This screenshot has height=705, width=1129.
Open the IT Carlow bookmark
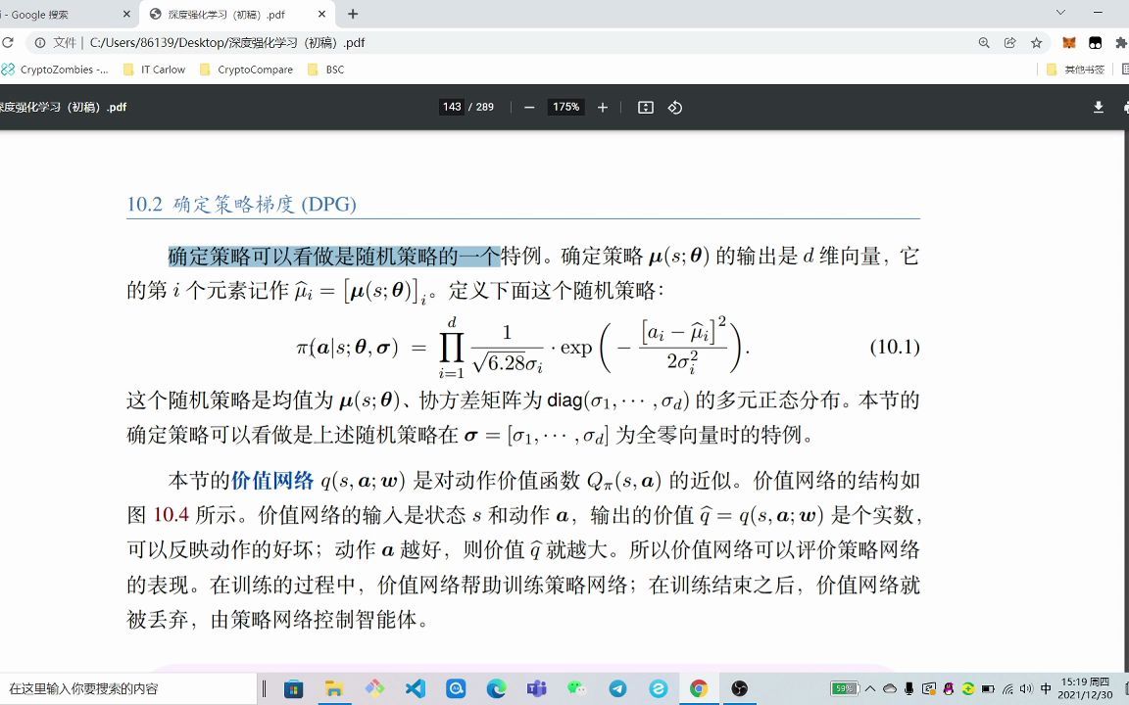pyautogui.click(x=153, y=70)
